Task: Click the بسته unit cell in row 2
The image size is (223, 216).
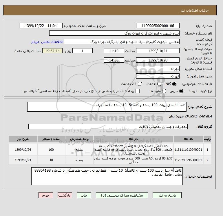Action: (79, 160)
